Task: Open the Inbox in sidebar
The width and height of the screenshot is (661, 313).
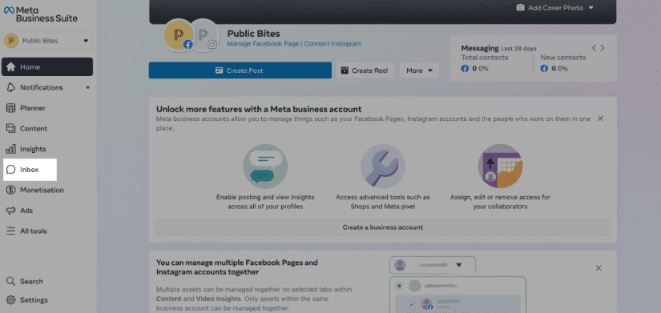Action: click(30, 170)
